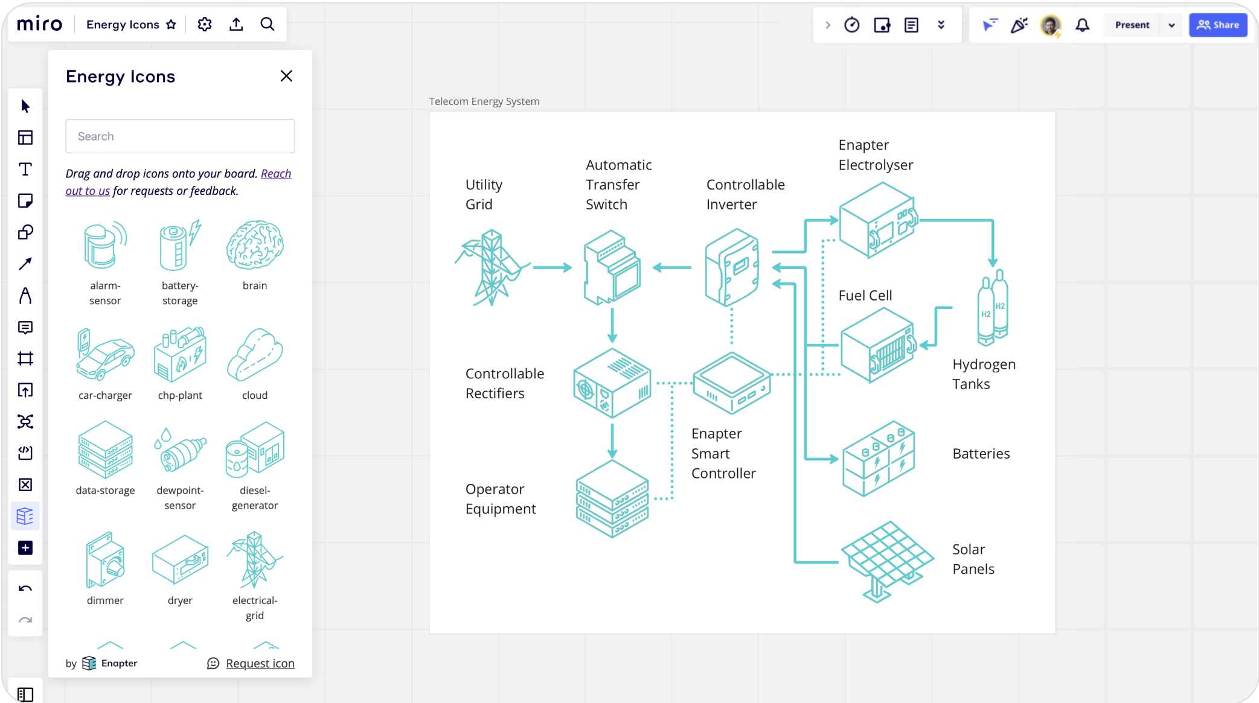Screen dimensions: 1259x703
Task: Select the cursor pointer tool
Action: (25, 107)
